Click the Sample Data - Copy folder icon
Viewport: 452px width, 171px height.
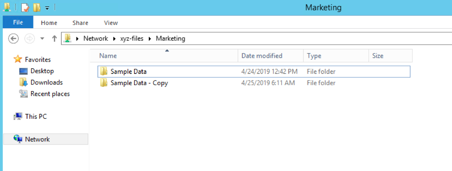[x=104, y=83]
